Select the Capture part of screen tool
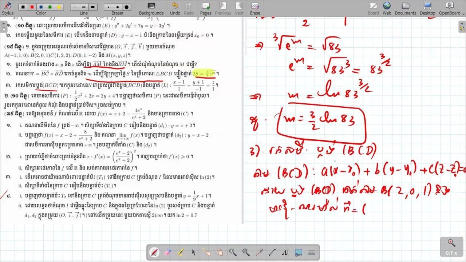Viewport: 466px width, 262px height. pyautogui.click(x=299, y=252)
